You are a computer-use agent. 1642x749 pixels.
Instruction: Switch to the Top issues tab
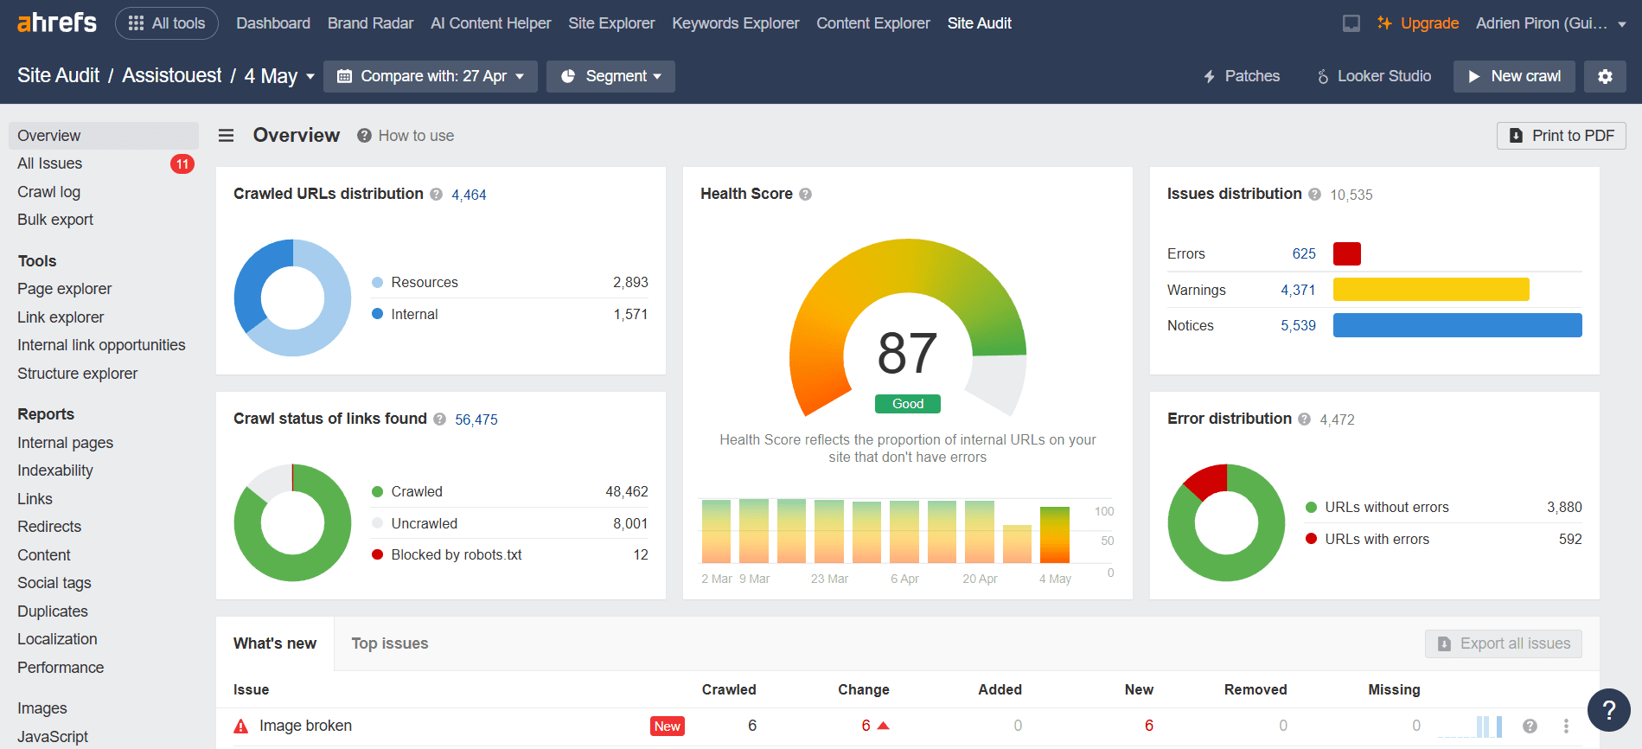(x=389, y=643)
